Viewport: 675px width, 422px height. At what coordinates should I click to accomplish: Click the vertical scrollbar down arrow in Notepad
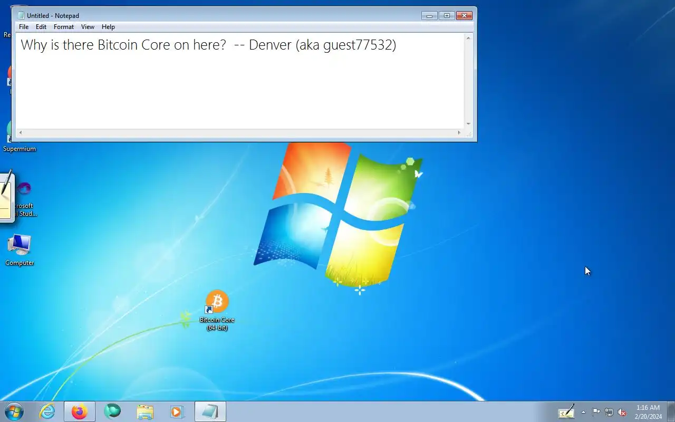tap(468, 124)
